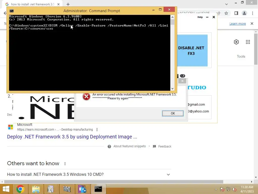Open Help in the .NET installer window
Image resolution: width=258 pixels, height=194 pixels.
tap(200, 17)
